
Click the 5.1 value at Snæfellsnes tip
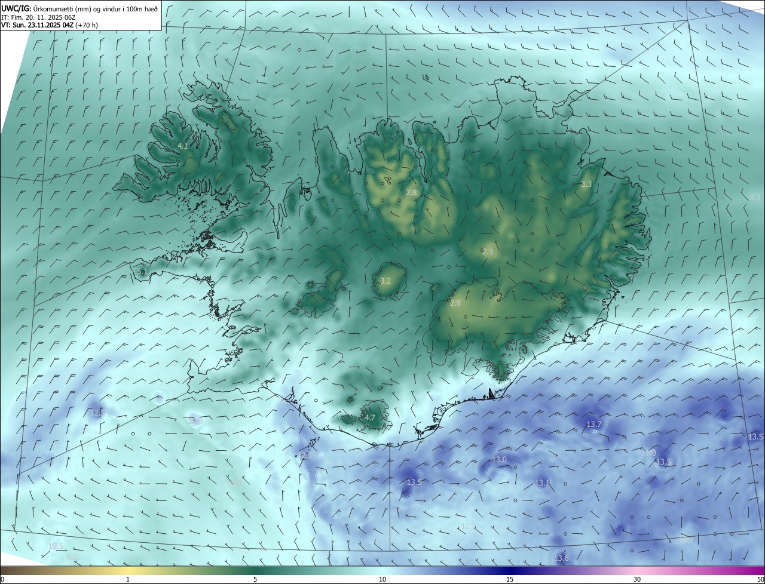click(142, 272)
